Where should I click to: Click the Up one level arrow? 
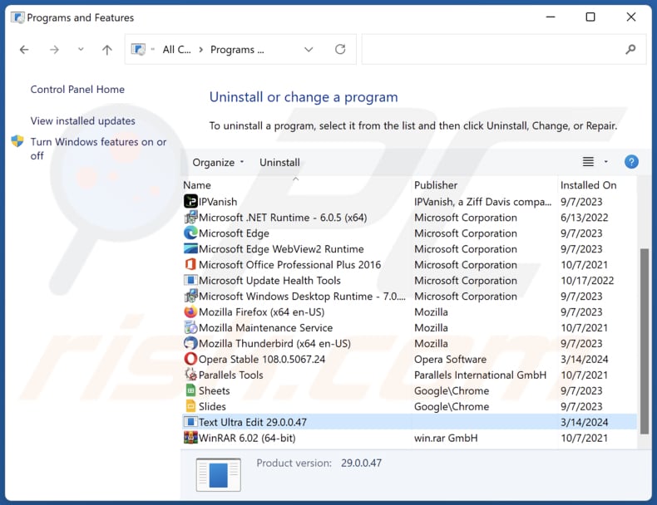pyautogui.click(x=106, y=50)
